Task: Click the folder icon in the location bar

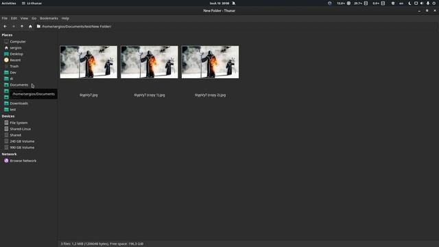Action: tap(38, 26)
